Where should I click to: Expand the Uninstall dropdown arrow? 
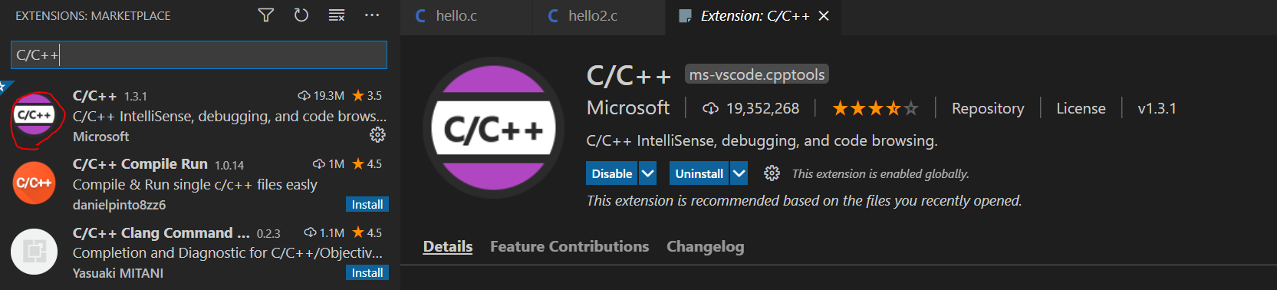click(739, 173)
